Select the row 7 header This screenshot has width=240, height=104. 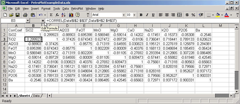coord(5,57)
